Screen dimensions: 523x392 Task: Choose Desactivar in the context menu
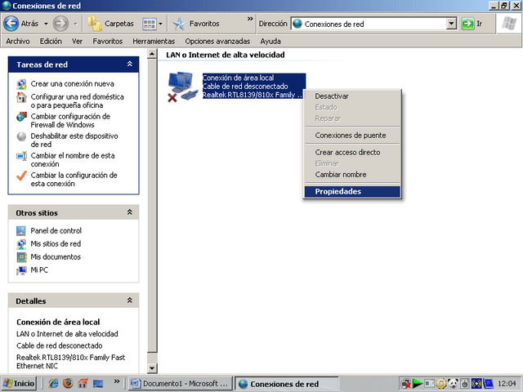click(x=352, y=96)
